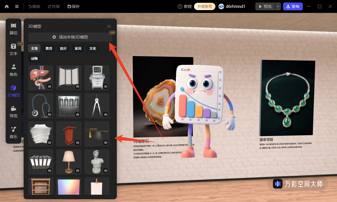Screen dimensions: 337x202
Task: Open the 展位 booth panel
Action: coord(13,29)
